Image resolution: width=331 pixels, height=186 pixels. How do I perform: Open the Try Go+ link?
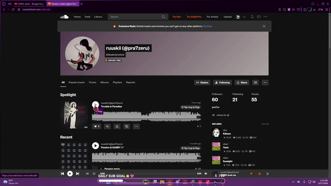pos(177,17)
